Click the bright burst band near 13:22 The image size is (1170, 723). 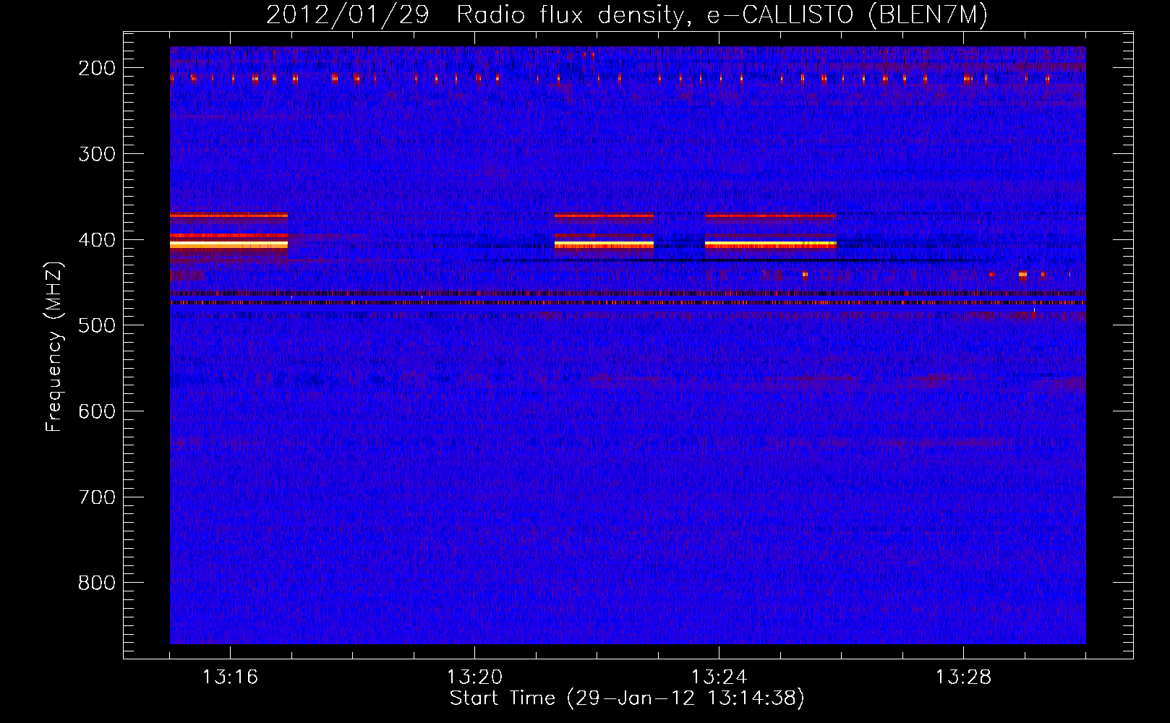pos(604,245)
